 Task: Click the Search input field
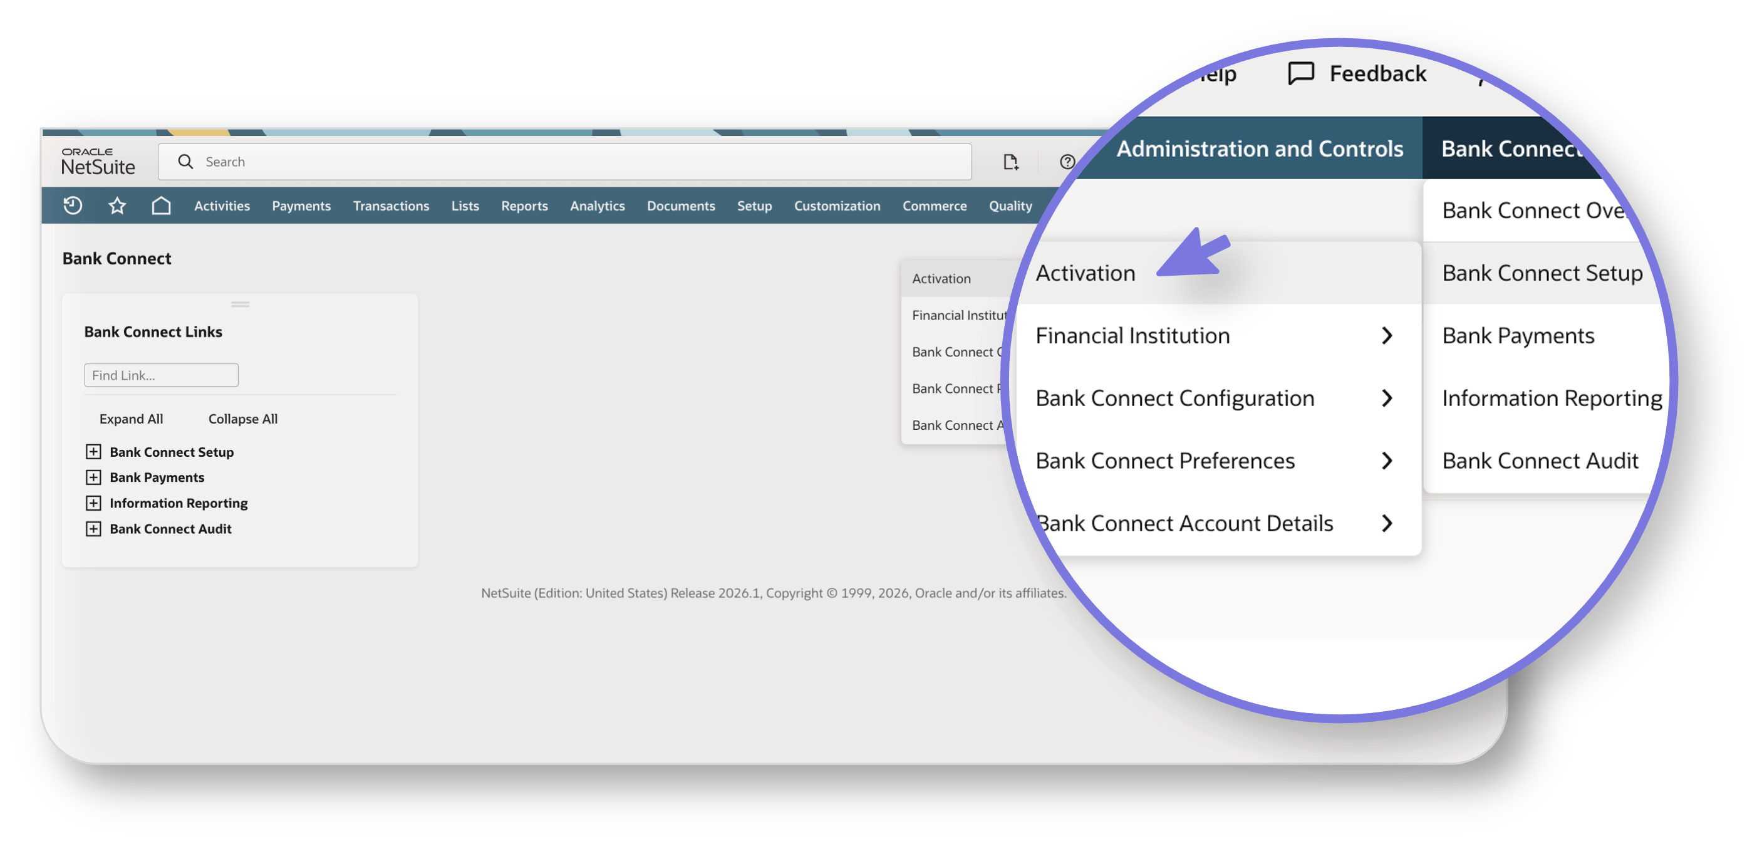pyautogui.click(x=565, y=162)
